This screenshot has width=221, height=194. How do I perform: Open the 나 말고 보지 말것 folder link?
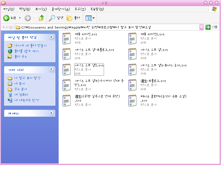coord(27,78)
